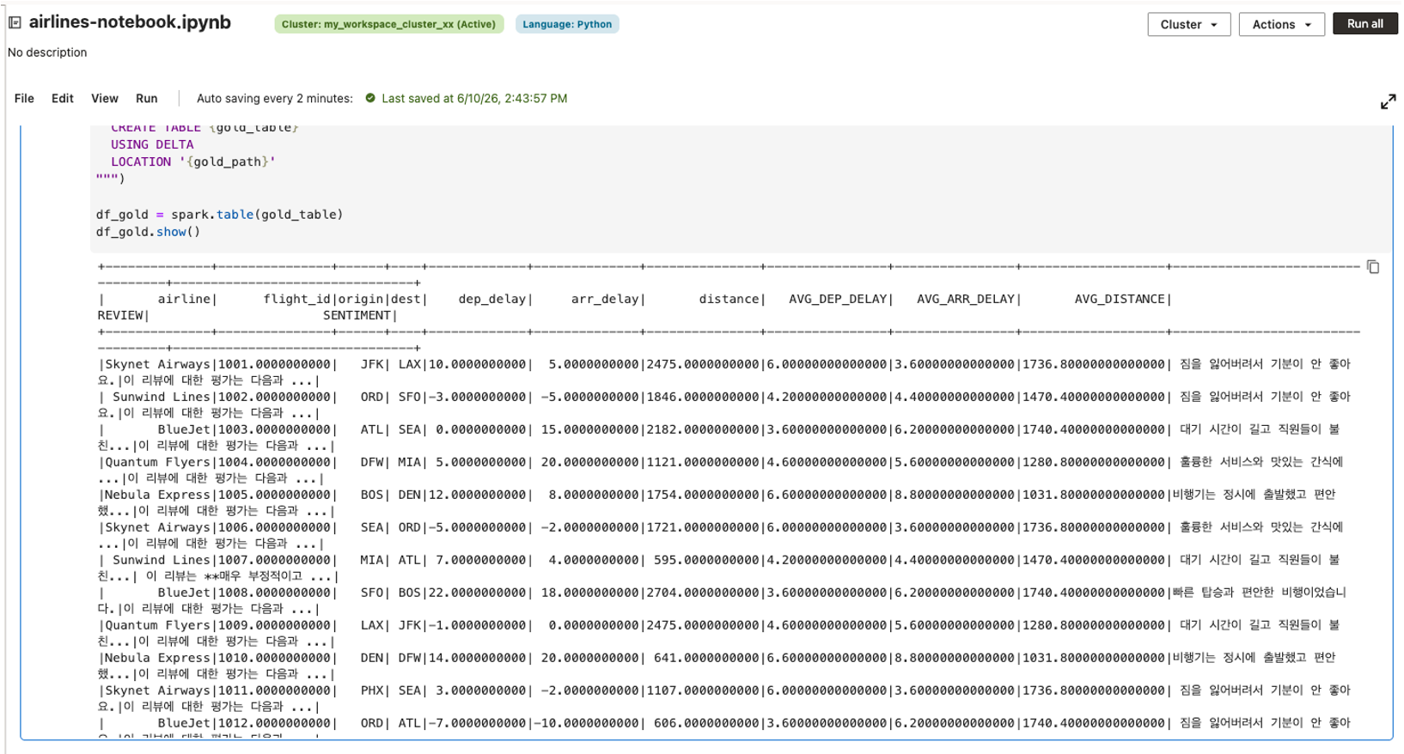Open the View menu
The height and width of the screenshot is (754, 1404).
(105, 98)
